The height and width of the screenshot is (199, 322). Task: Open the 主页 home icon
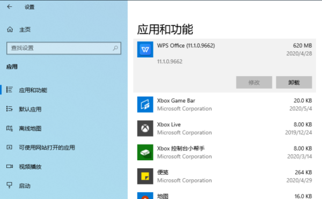(x=10, y=30)
